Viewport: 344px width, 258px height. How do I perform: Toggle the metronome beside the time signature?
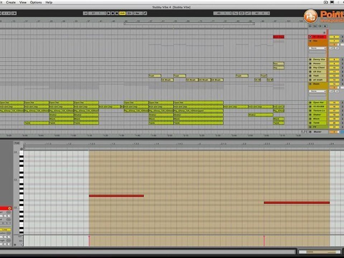pyautogui.click(x=14, y=13)
